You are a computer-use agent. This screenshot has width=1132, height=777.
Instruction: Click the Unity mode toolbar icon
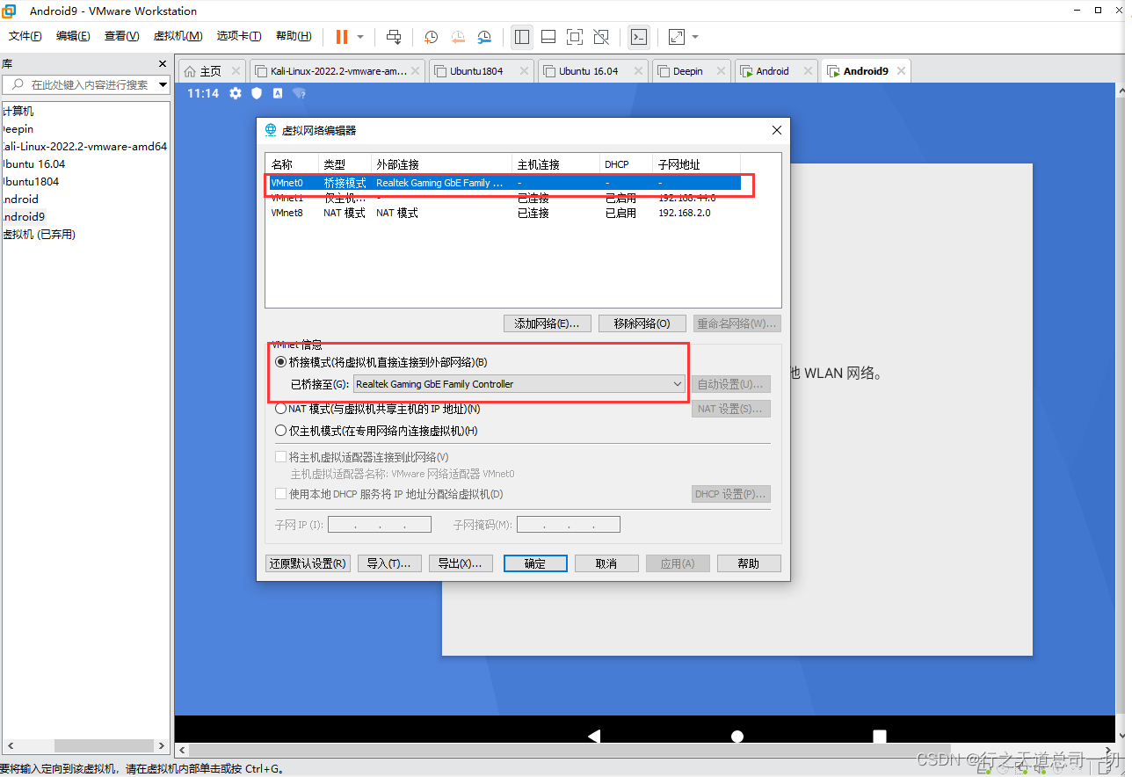601,37
